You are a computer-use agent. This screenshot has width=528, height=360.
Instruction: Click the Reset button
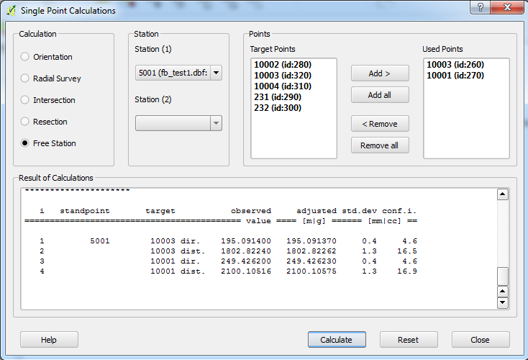(x=409, y=340)
